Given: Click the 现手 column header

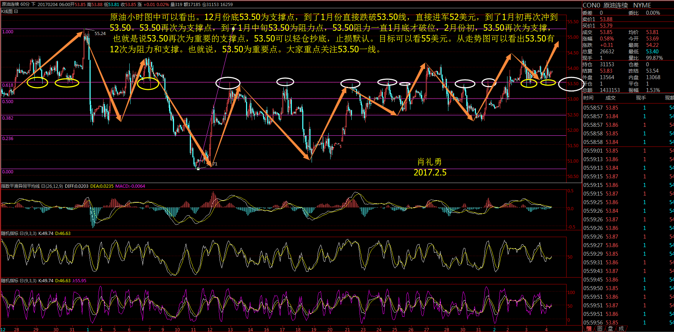Looking at the screenshot, I should pos(641,98).
